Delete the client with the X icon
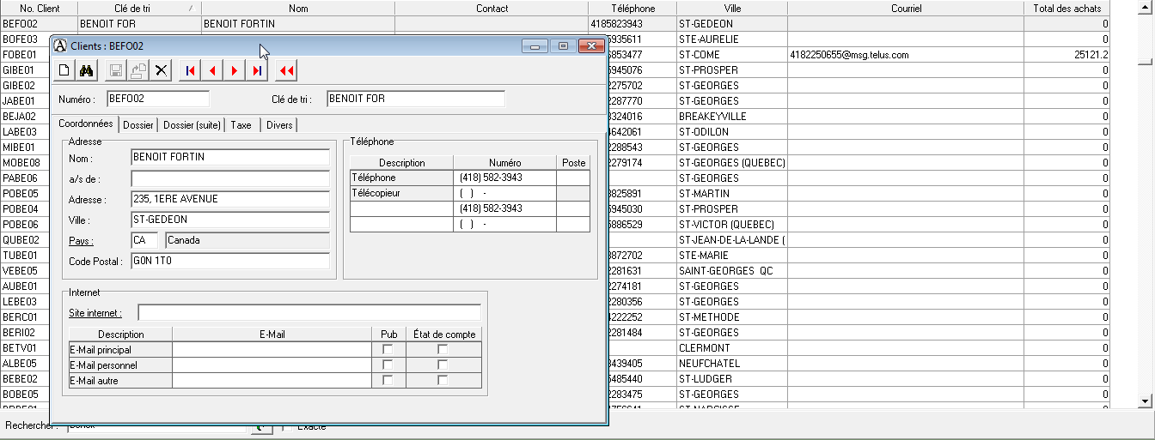 coord(161,70)
